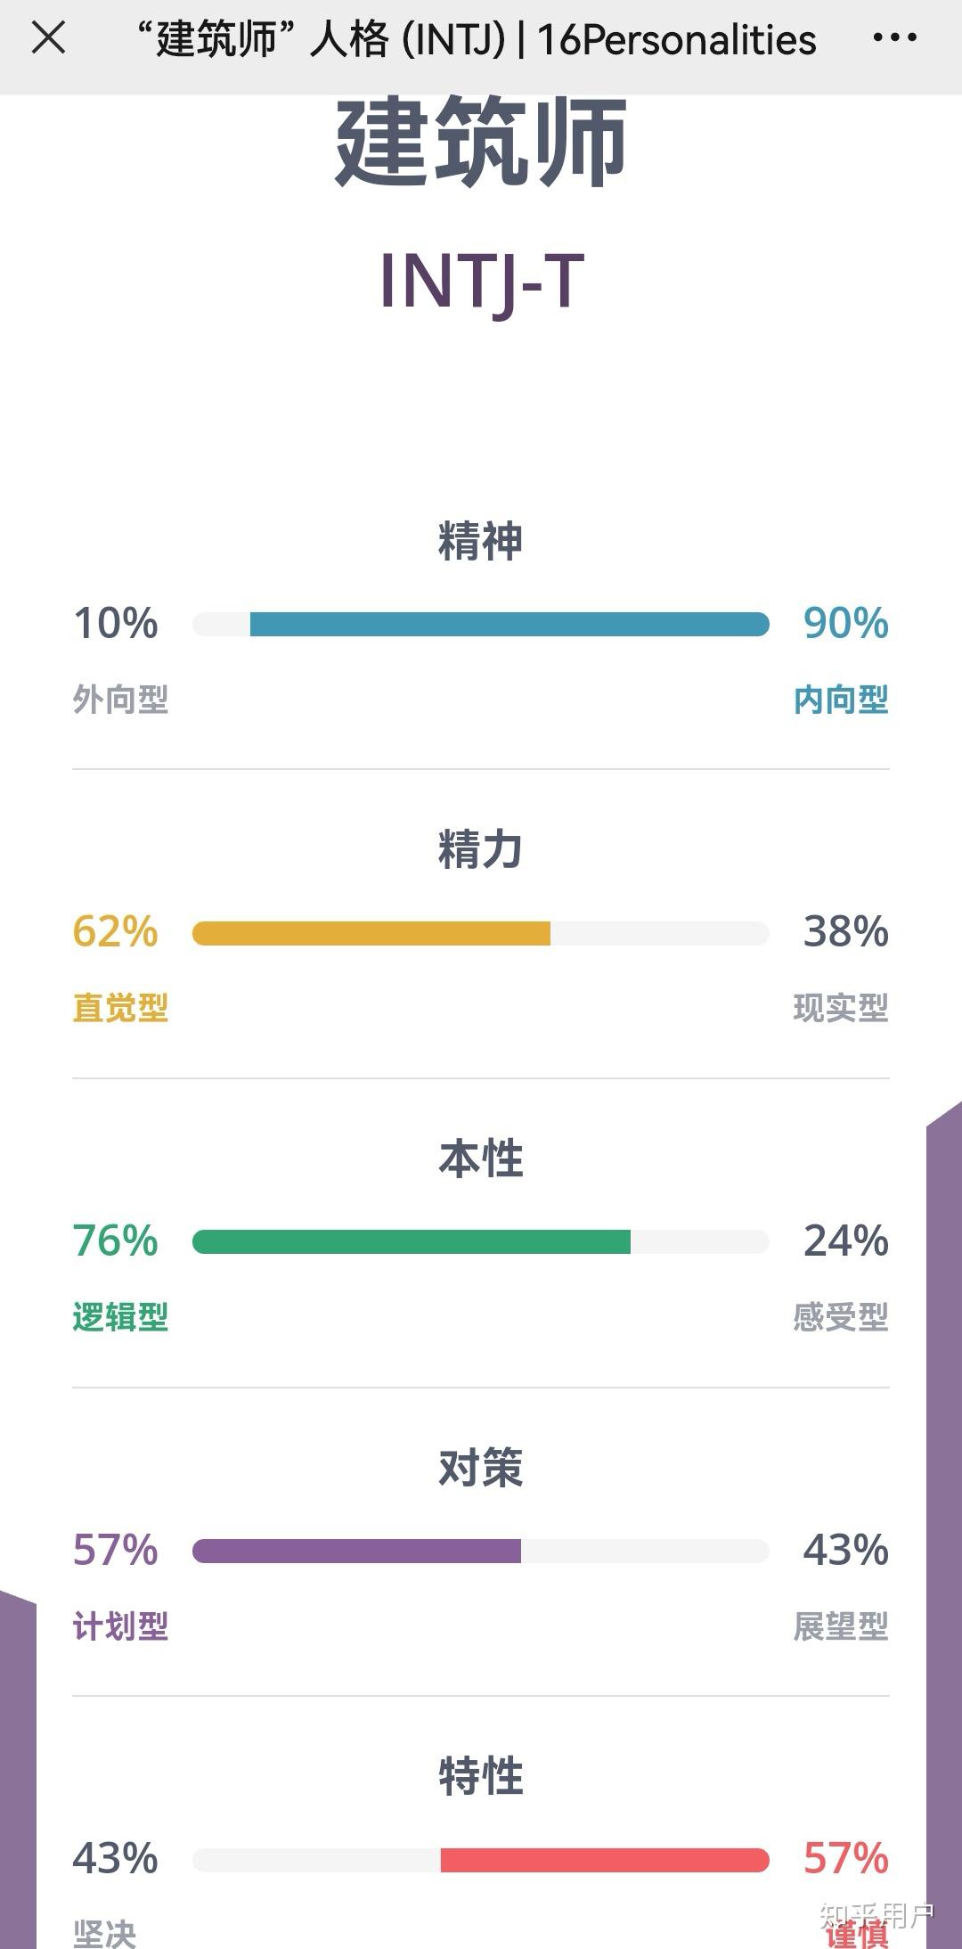962x1949 pixels.
Task: Click the 精神 section header
Action: 481,542
